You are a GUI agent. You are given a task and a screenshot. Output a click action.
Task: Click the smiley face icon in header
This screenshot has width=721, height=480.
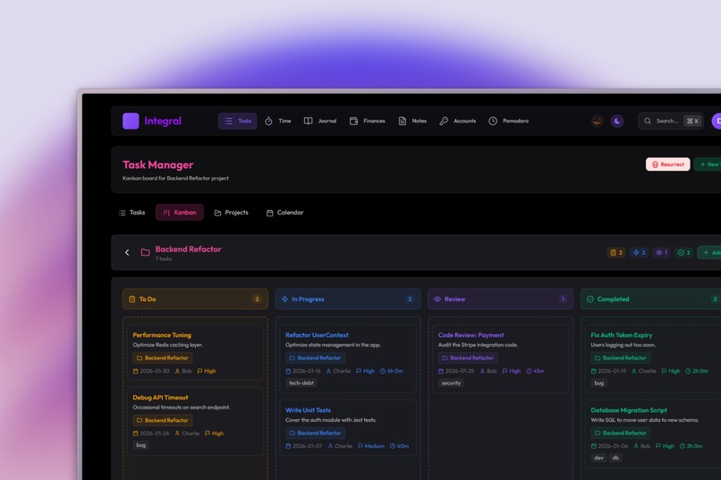tap(597, 121)
